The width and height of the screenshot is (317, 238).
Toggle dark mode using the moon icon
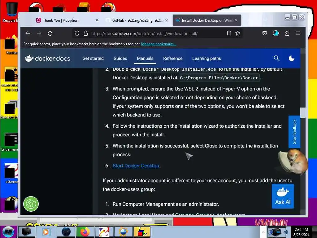(291, 58)
